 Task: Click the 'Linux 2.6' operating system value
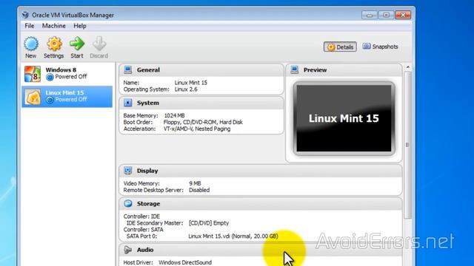click(186, 89)
